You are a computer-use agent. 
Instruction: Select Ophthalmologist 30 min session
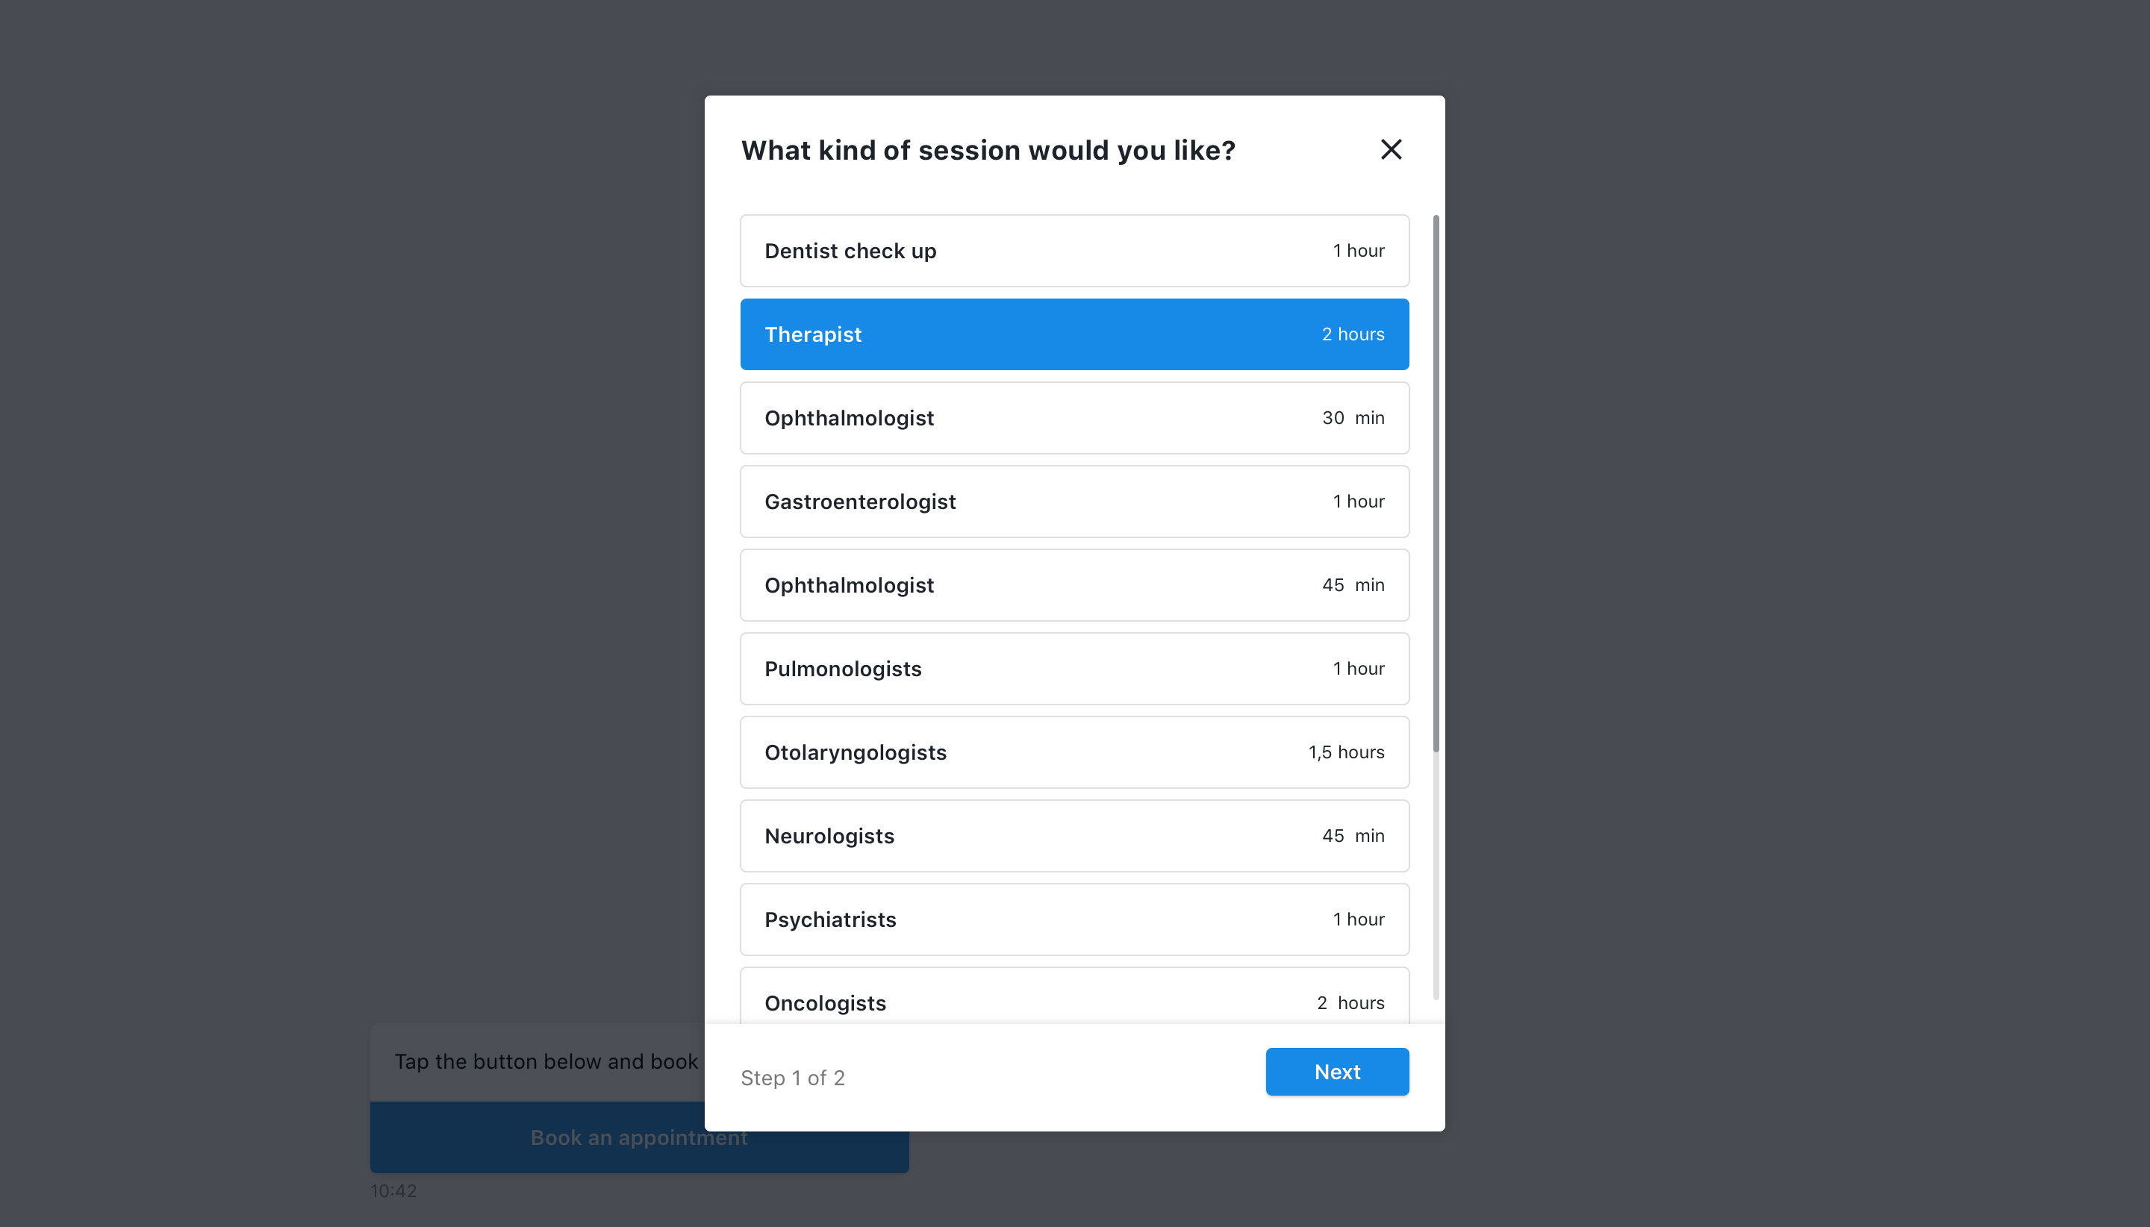click(1074, 417)
